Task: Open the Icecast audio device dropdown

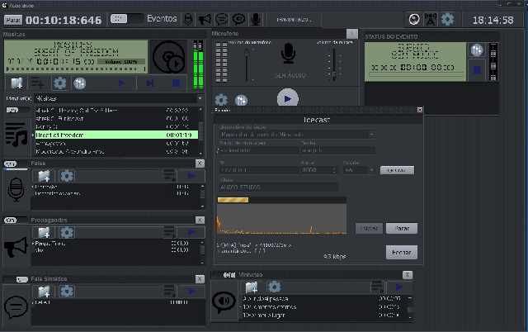Action: point(297,135)
